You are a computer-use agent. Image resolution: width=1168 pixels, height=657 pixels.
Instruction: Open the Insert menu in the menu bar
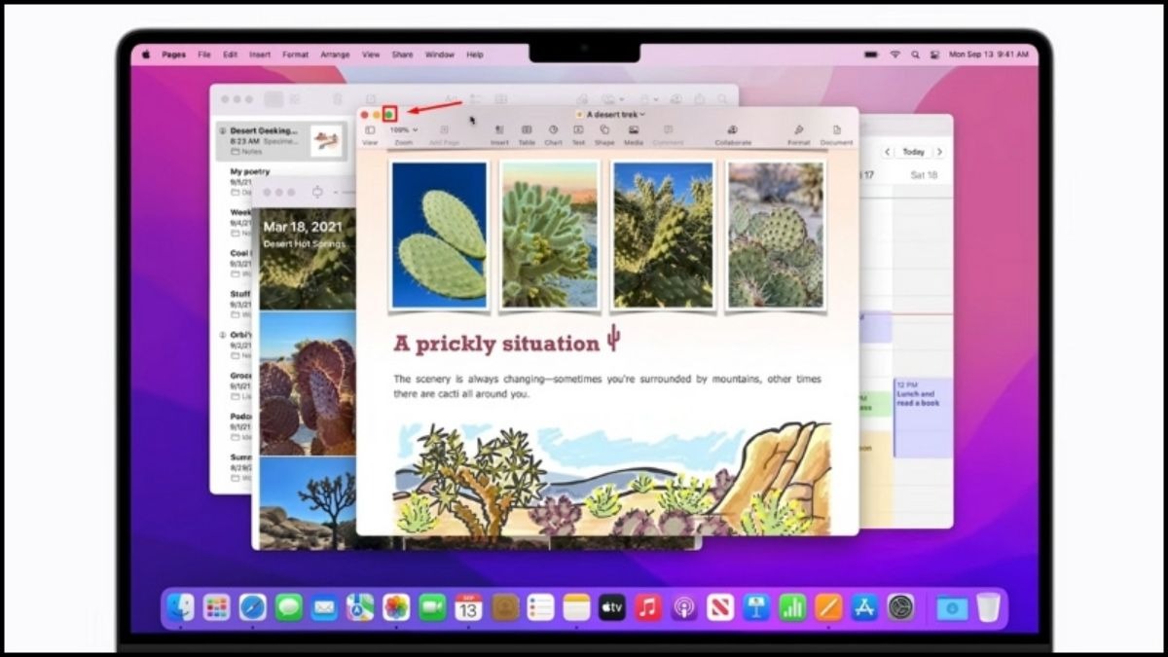point(260,55)
